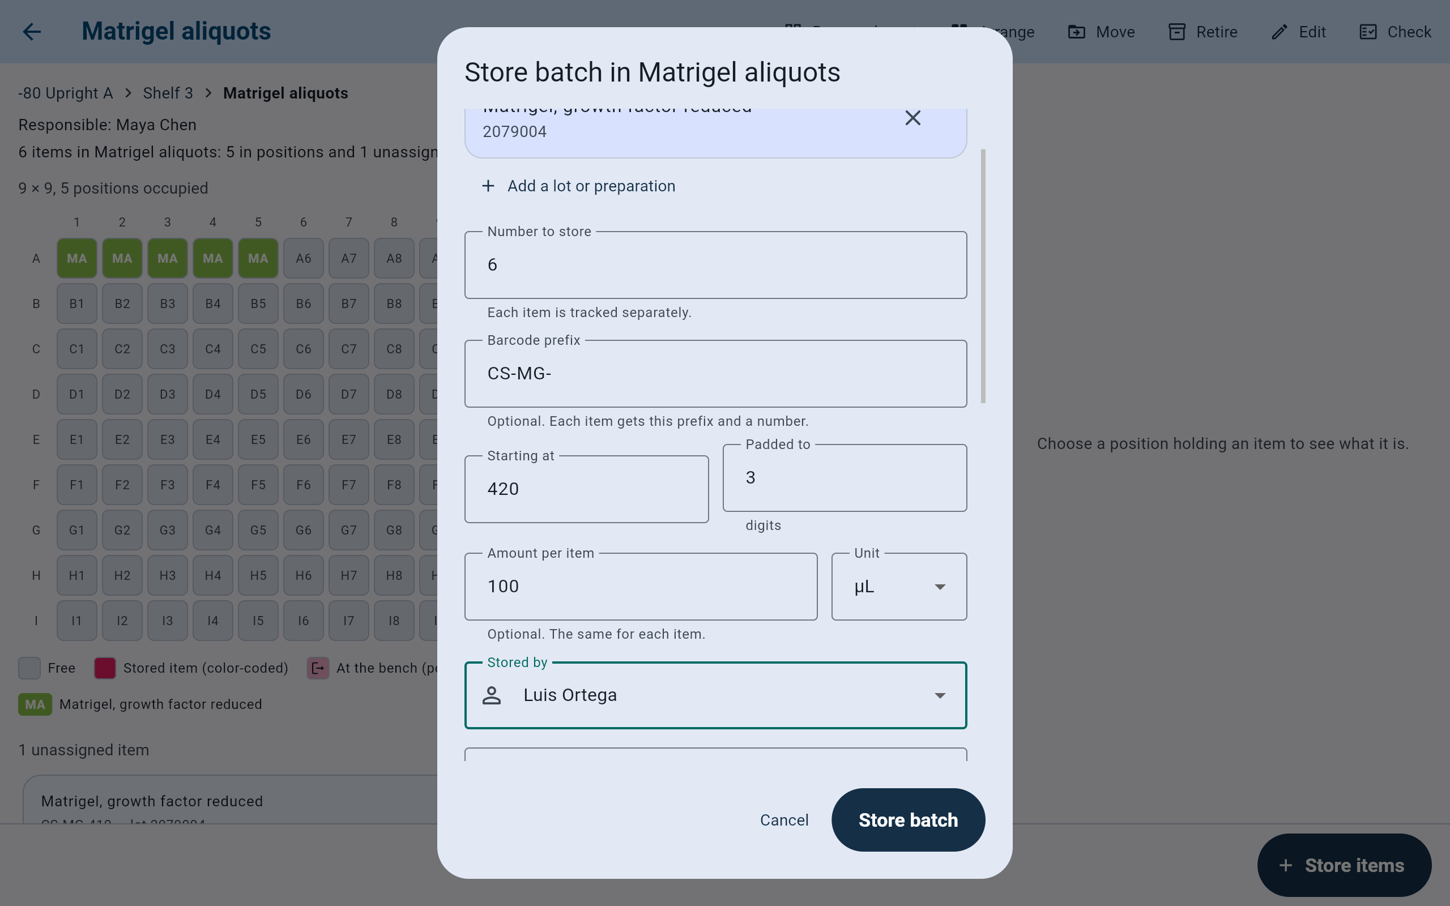Image resolution: width=1450 pixels, height=906 pixels.
Task: Select occupied position A3 in grid
Action: click(167, 258)
